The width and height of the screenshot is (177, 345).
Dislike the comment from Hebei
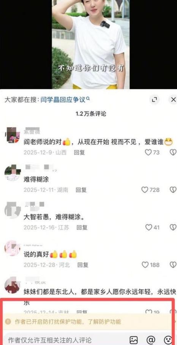[174, 265]
